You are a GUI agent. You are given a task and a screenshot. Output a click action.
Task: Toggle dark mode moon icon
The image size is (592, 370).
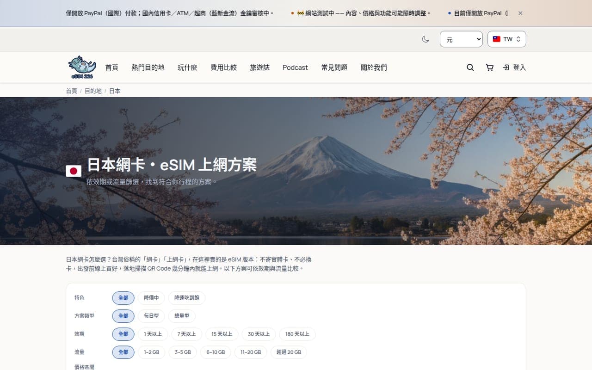point(425,39)
